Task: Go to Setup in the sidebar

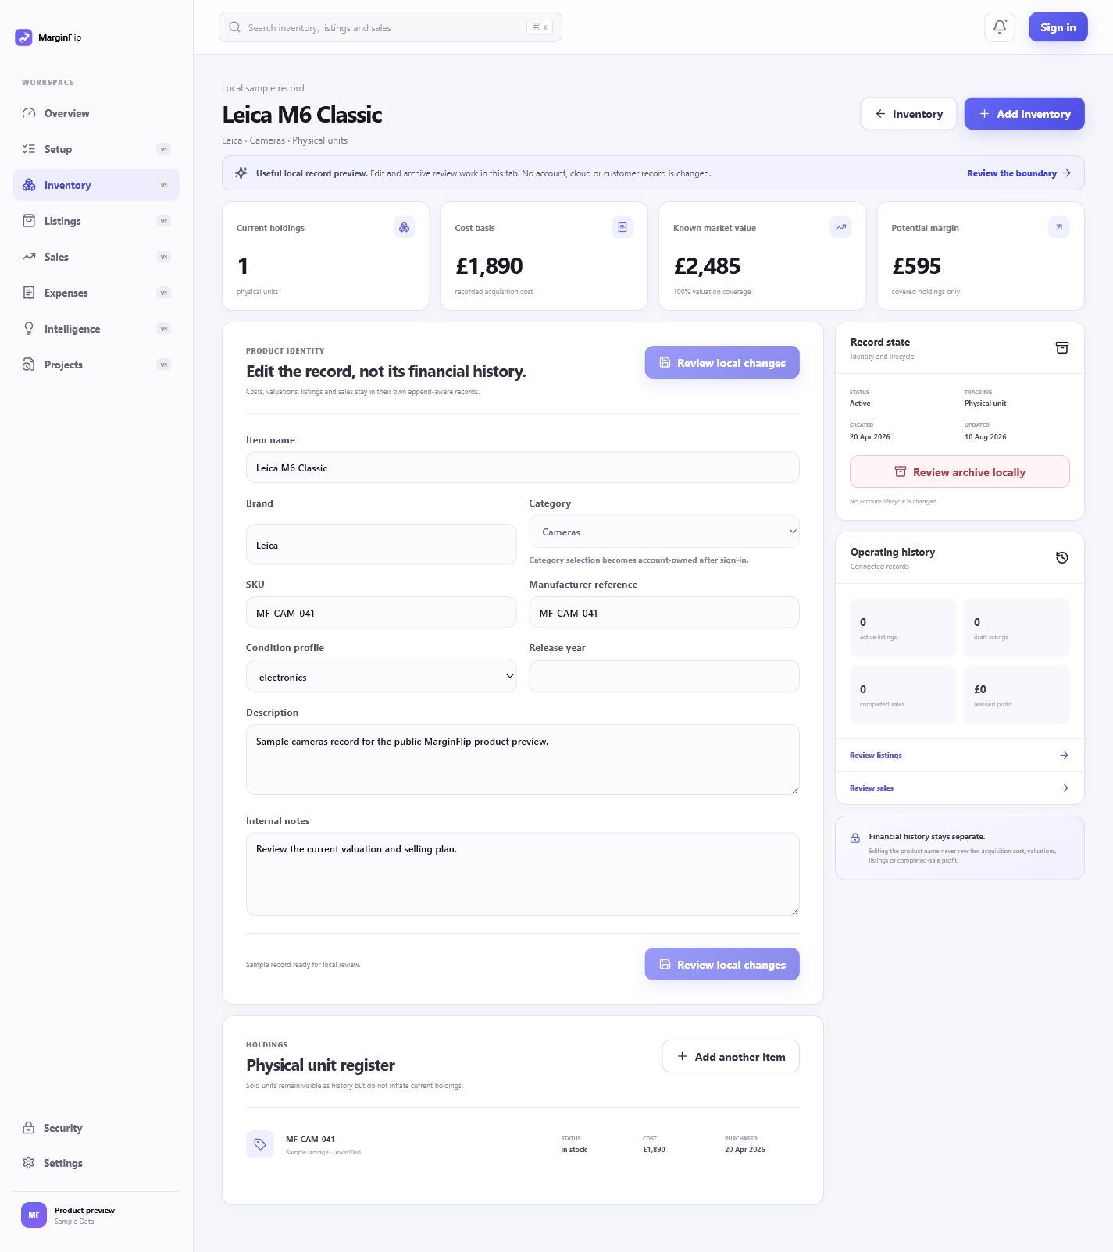Action: 96,149
